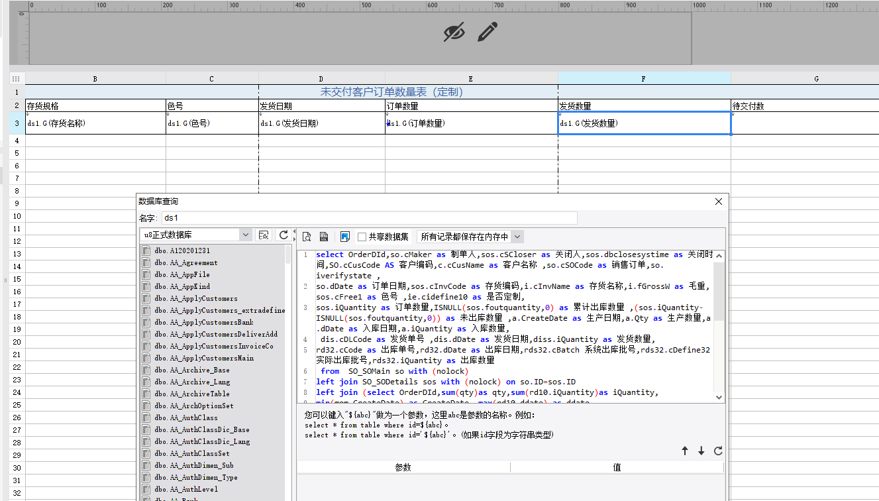
Task: Click the 值 column header
Action: pos(617,467)
